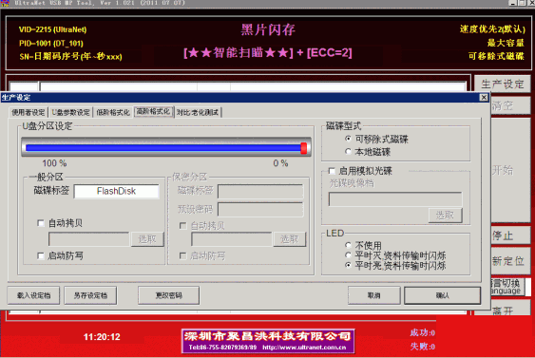The height and width of the screenshot is (358, 535).
Task: Select LED 平时灭,资料传输时闪烁 option
Action: pos(348,255)
